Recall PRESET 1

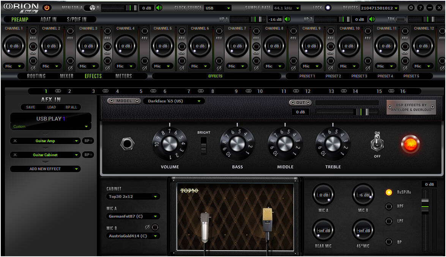point(307,76)
